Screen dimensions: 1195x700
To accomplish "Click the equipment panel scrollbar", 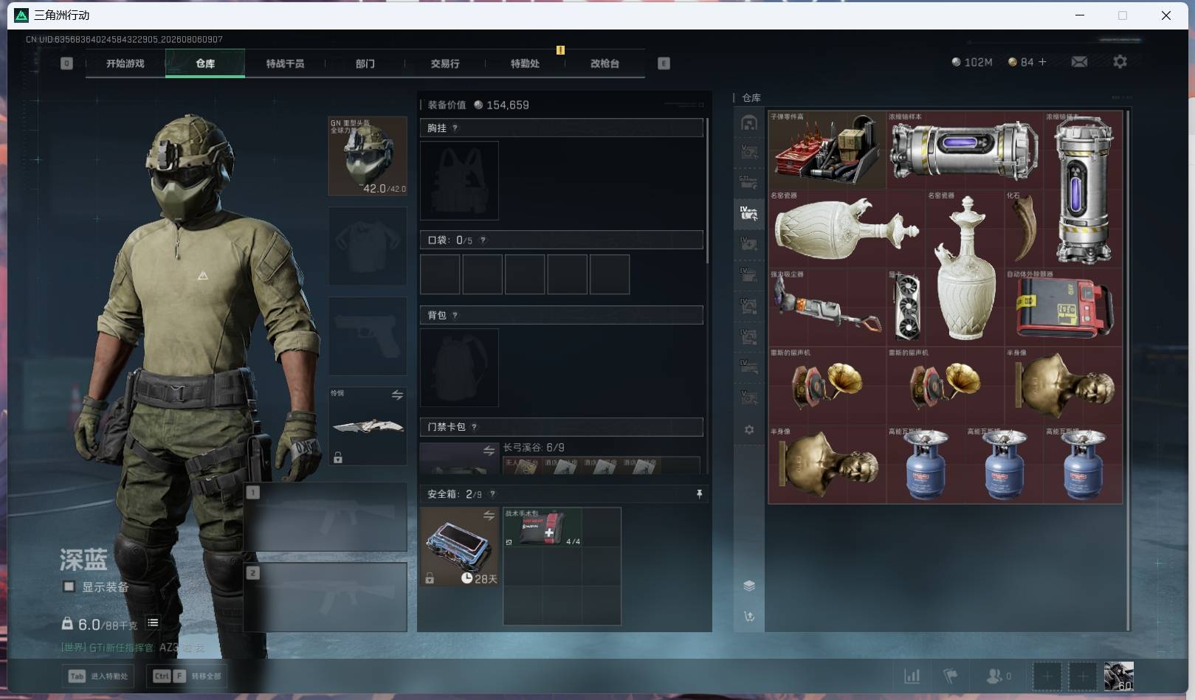I will coord(707,190).
